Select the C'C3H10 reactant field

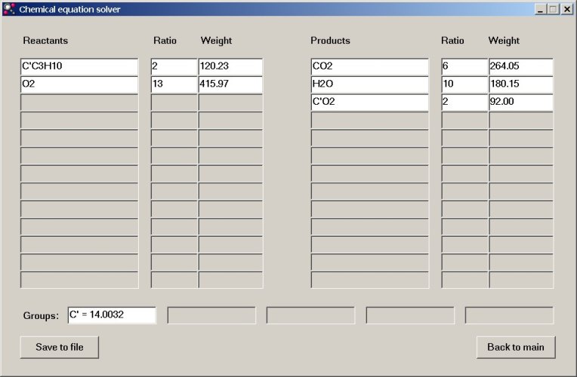coord(79,66)
